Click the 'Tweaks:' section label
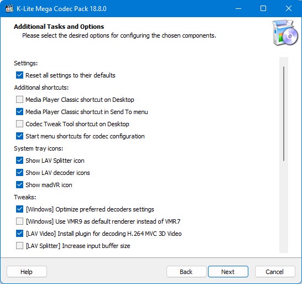 pos(25,197)
